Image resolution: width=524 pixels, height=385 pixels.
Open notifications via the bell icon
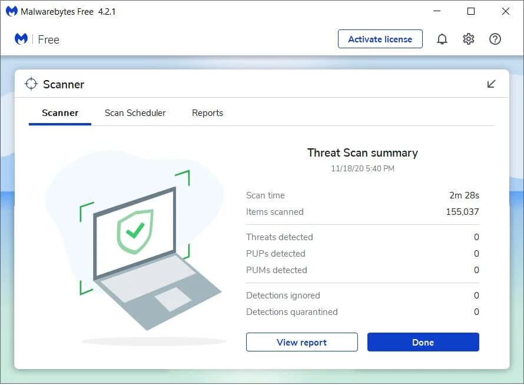point(442,38)
